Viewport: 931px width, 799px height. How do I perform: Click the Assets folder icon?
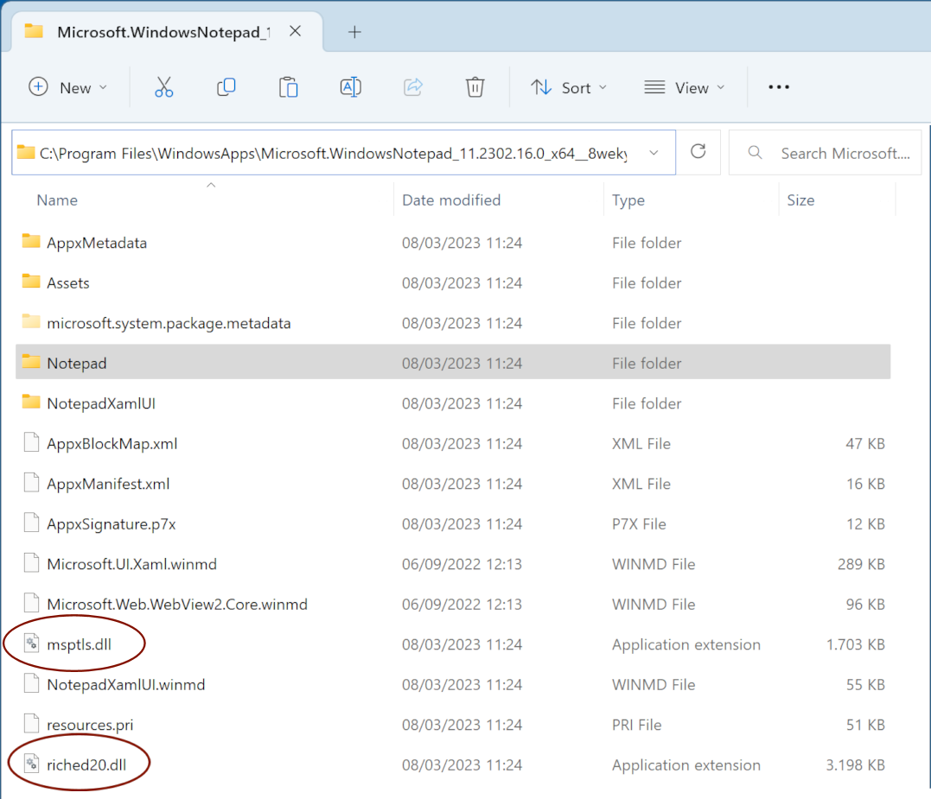pyautogui.click(x=31, y=282)
